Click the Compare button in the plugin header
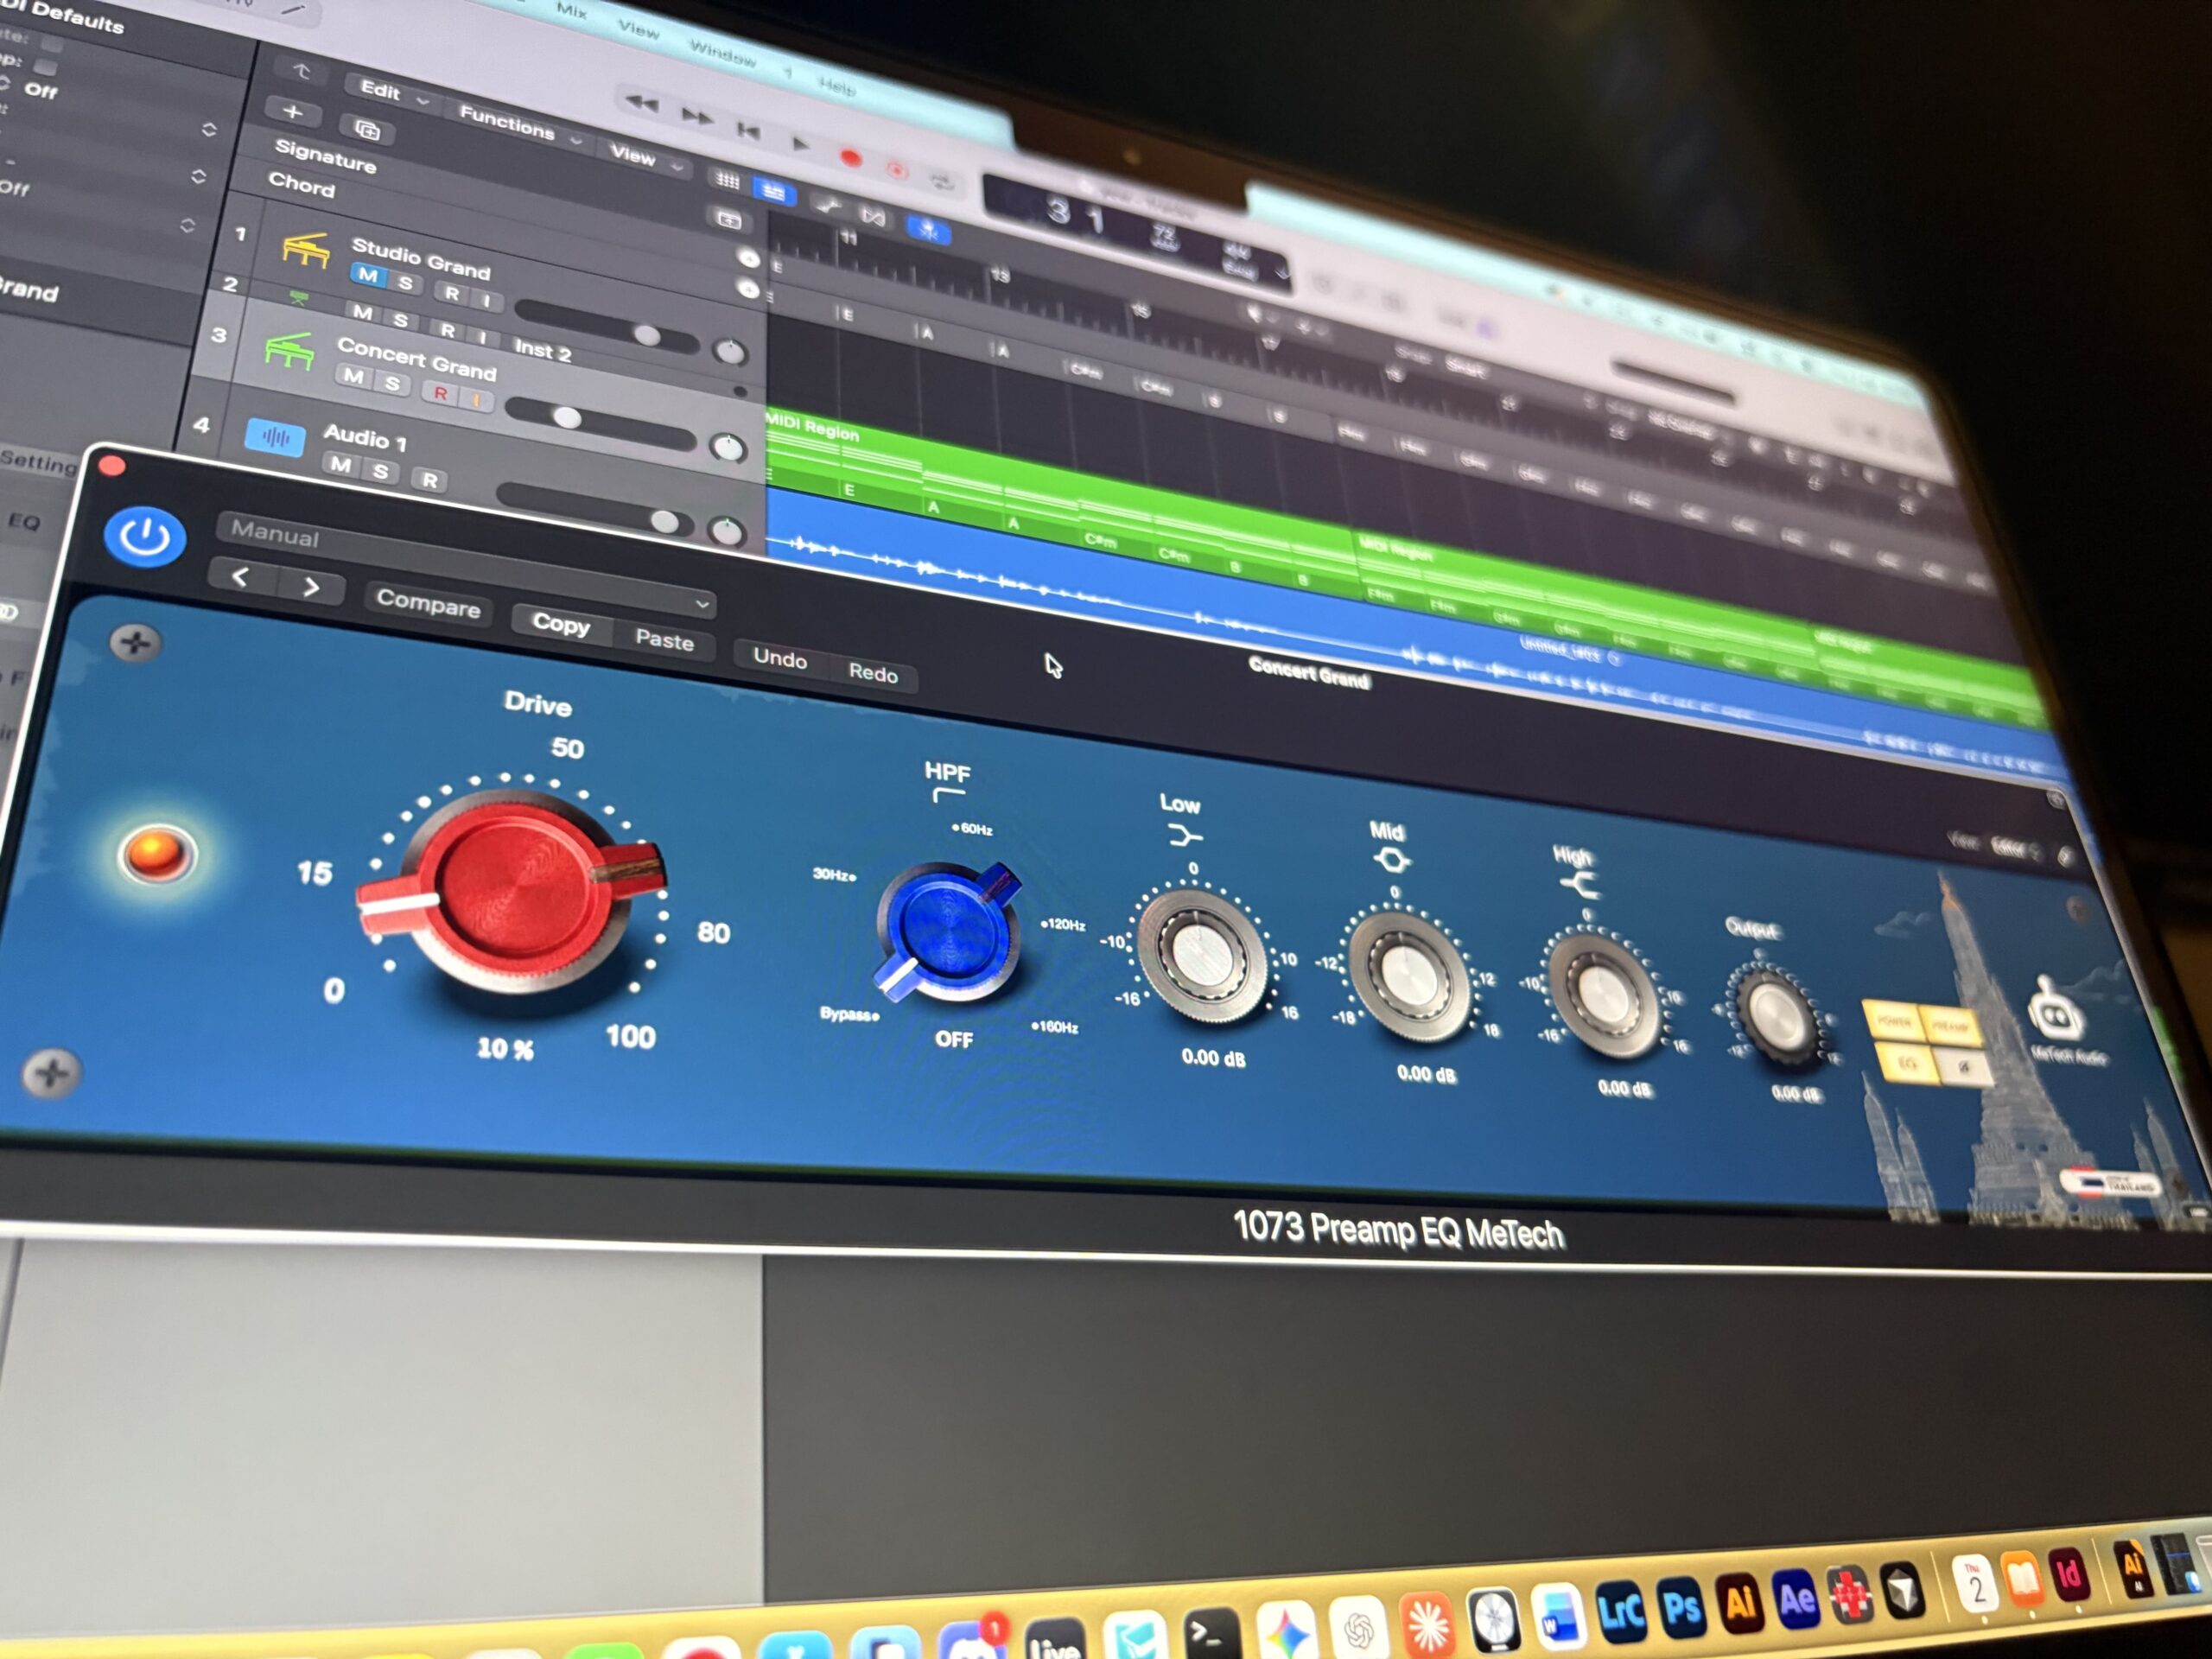2212x1659 pixels. 428,603
